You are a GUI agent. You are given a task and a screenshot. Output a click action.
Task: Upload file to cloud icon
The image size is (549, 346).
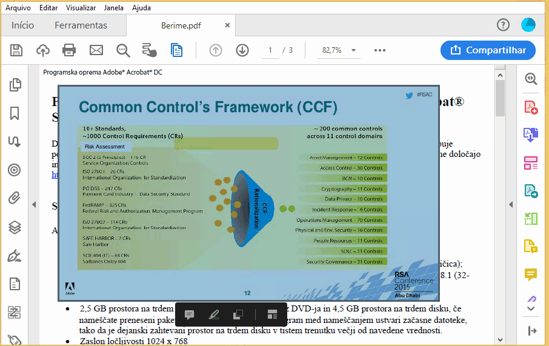(42, 50)
